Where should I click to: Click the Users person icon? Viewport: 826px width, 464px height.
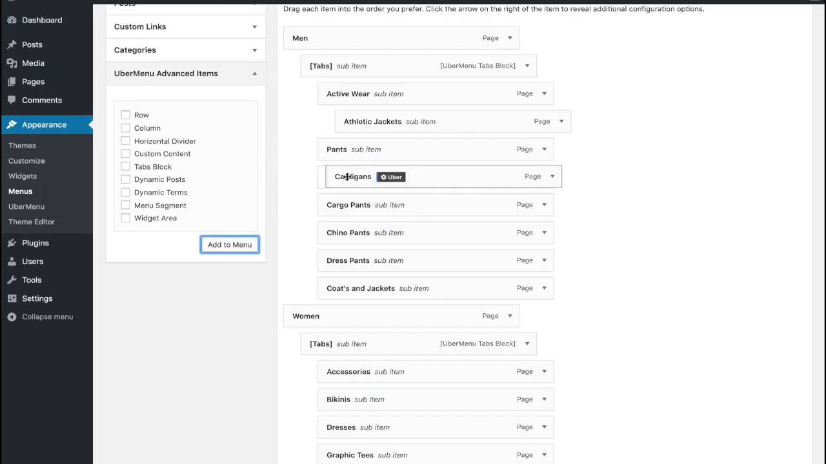pyautogui.click(x=12, y=262)
